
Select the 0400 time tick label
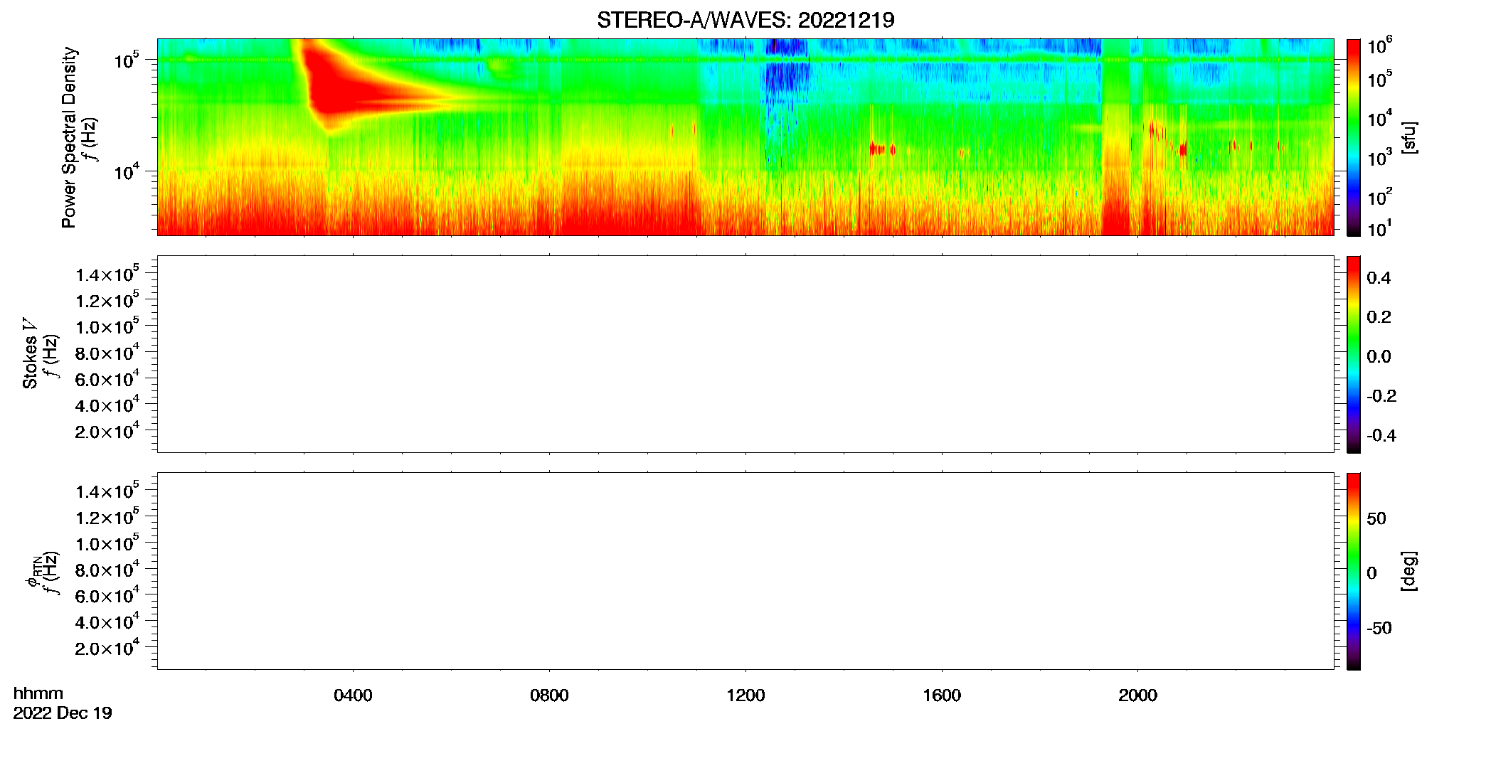click(353, 695)
